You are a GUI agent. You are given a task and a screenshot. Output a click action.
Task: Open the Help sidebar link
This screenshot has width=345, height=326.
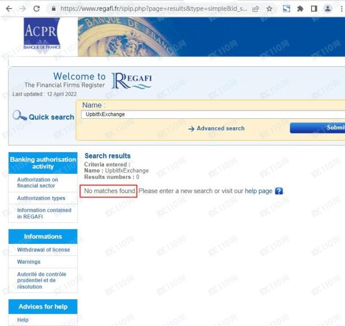tap(23, 320)
